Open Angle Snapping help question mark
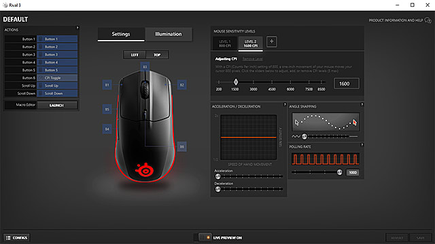This screenshot has width=435, height=244. coord(362,104)
